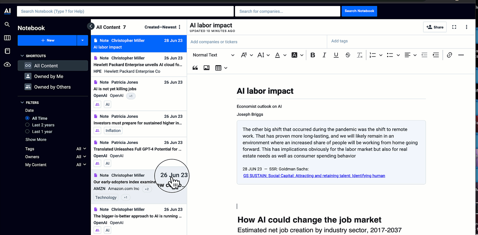Click the AI logo in top-left corner
Image resolution: width=478 pixels, height=235 pixels.
click(7, 11)
